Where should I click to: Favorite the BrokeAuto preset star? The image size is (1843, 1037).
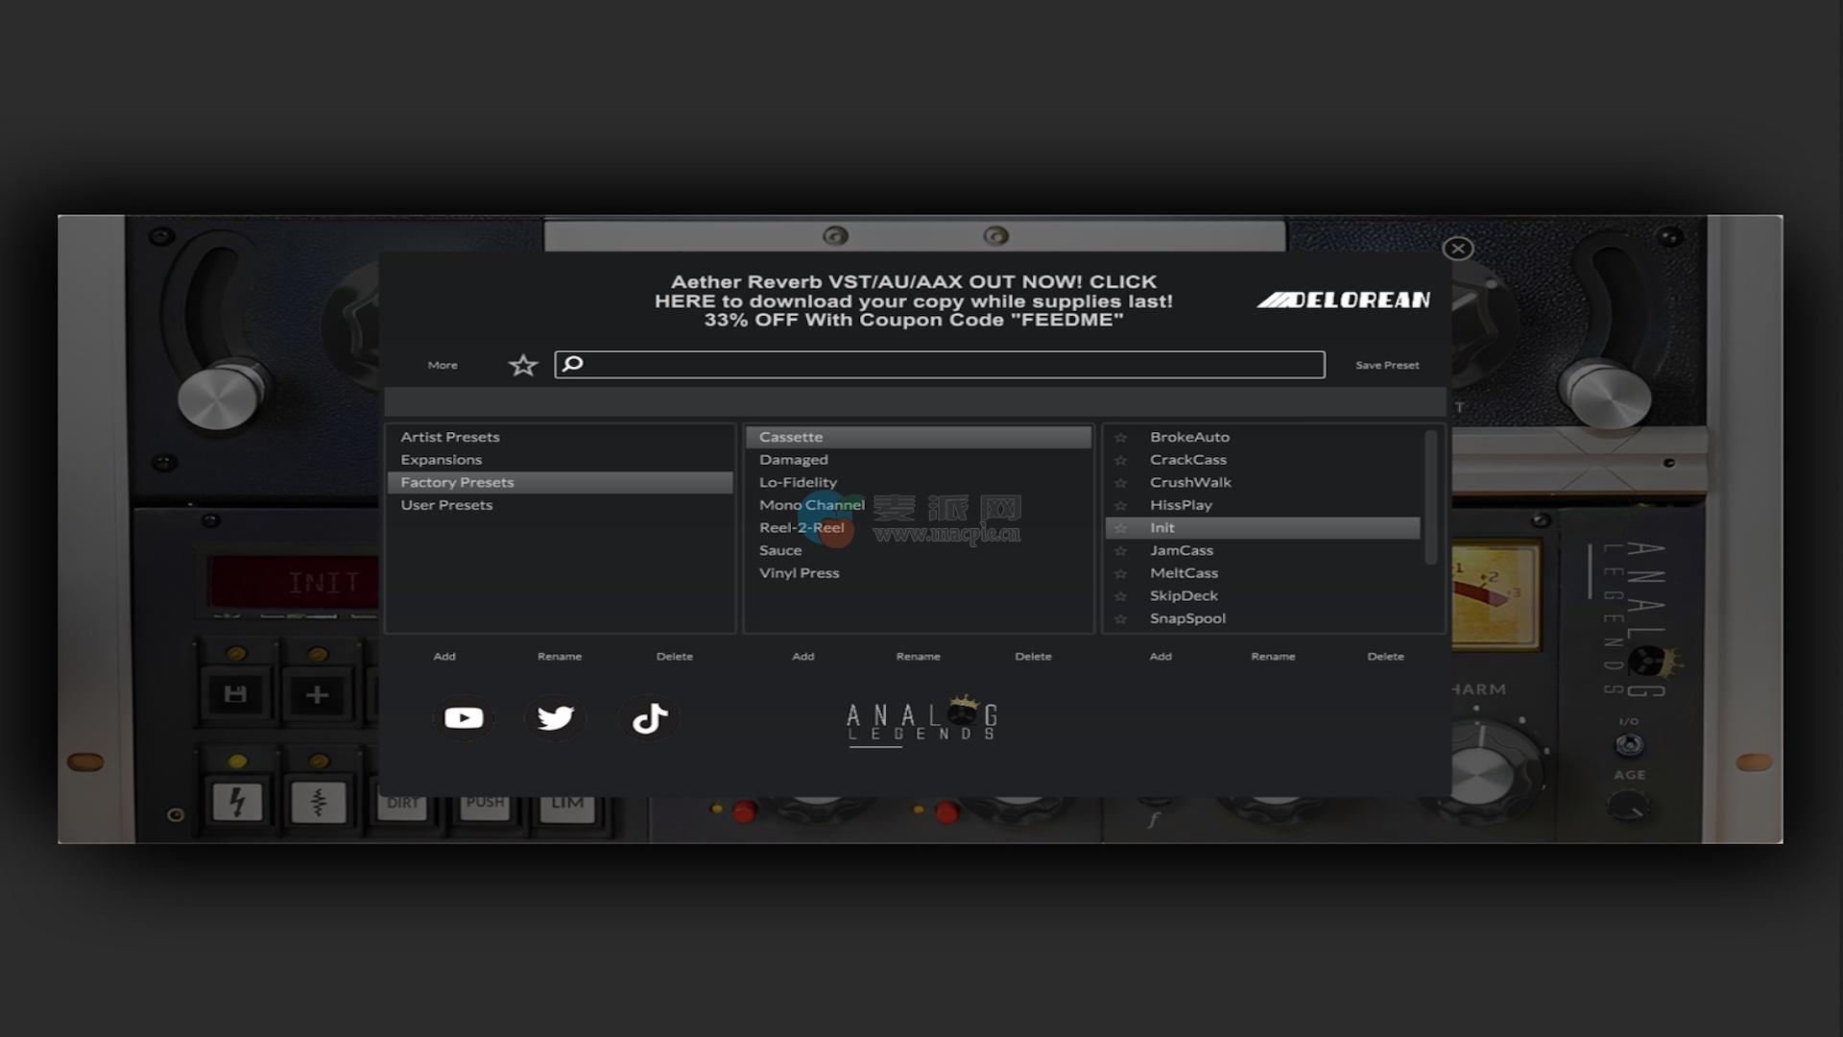[x=1120, y=438]
